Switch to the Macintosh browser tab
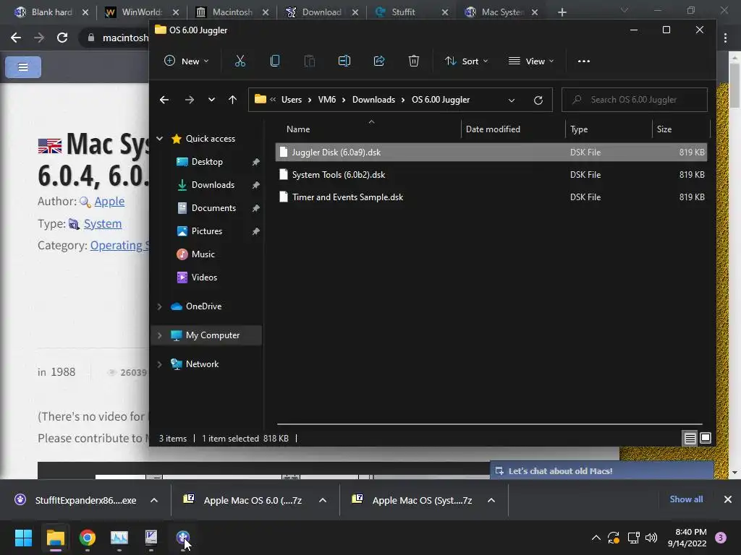The image size is (741, 555). coord(232,12)
